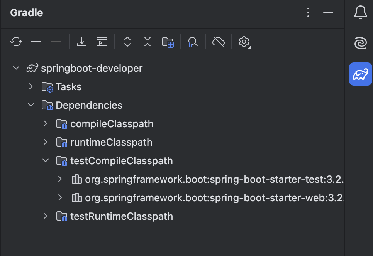Select spring-boot-starter-test dependency row
Viewport: 373px width, 256px height.
pos(173,179)
